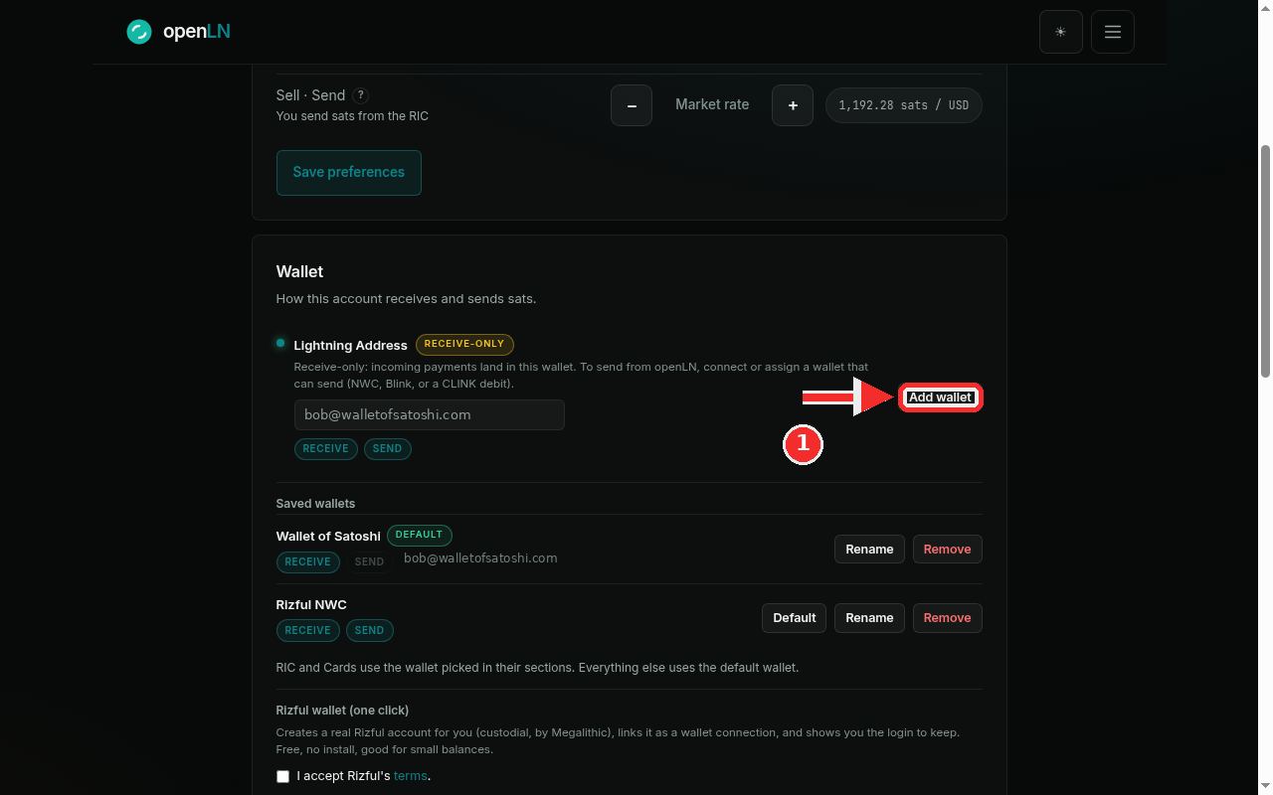Click the openLN logo icon
Screen dimensions: 1273x795
pos(139,32)
